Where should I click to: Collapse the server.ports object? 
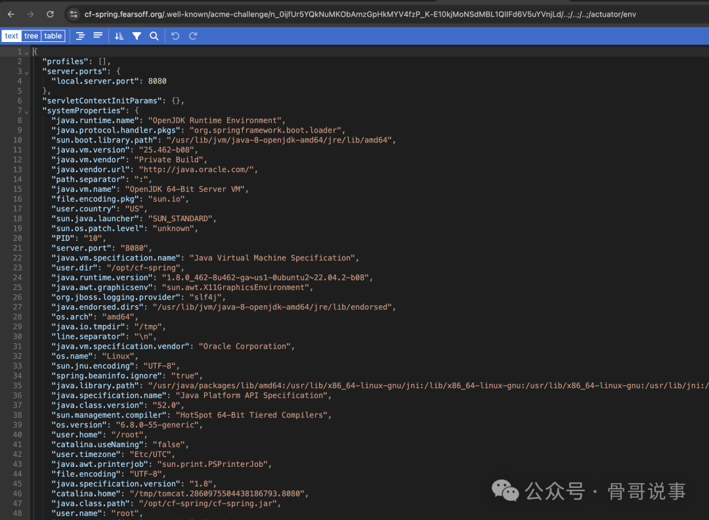pyautogui.click(x=26, y=71)
